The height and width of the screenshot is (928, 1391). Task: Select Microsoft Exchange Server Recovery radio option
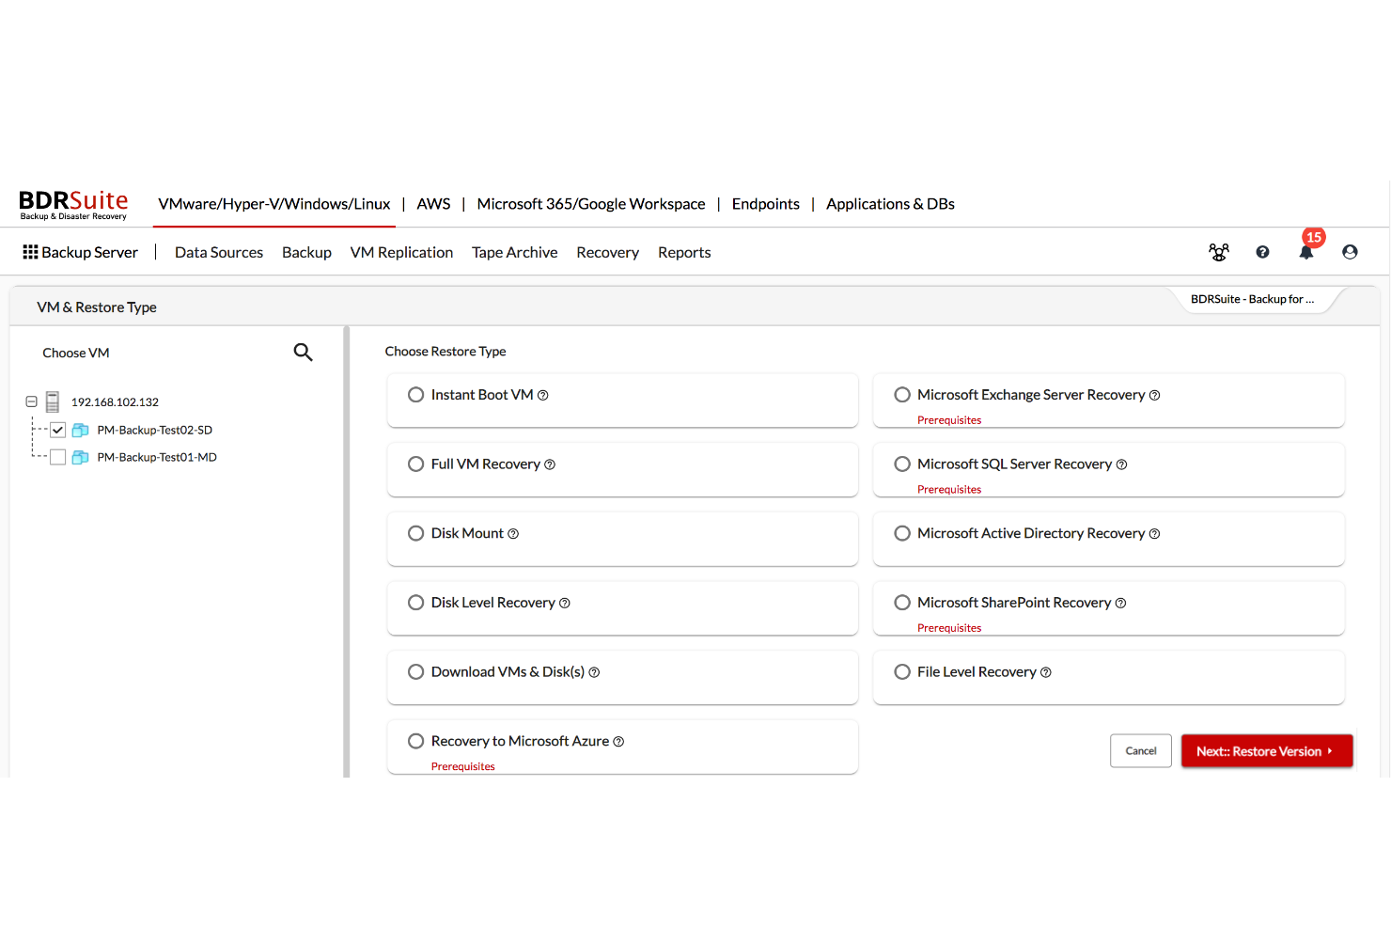pyautogui.click(x=902, y=395)
